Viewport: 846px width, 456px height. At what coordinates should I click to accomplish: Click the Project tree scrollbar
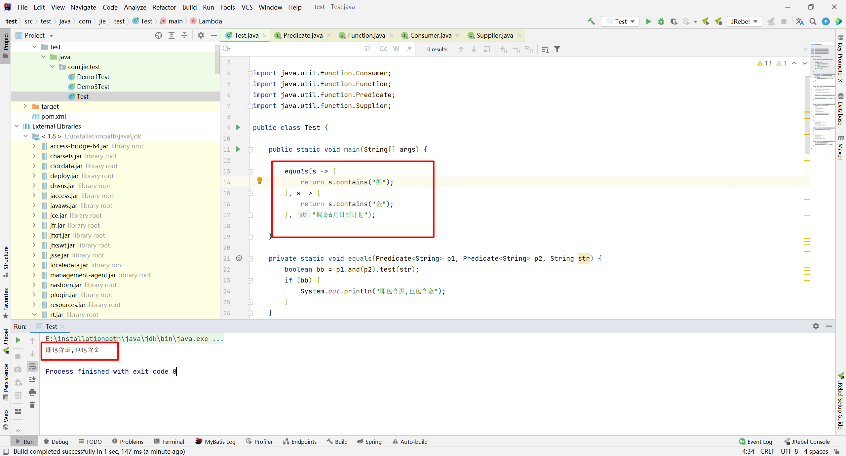pyautogui.click(x=217, y=59)
